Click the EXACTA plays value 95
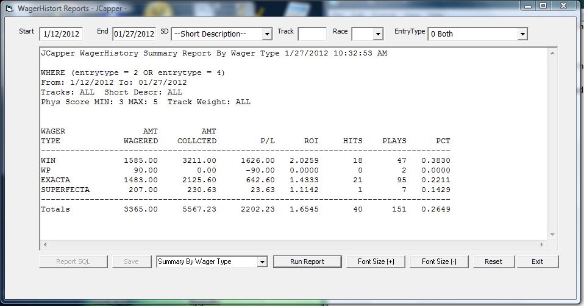This screenshot has height=306, width=584. pos(402,180)
